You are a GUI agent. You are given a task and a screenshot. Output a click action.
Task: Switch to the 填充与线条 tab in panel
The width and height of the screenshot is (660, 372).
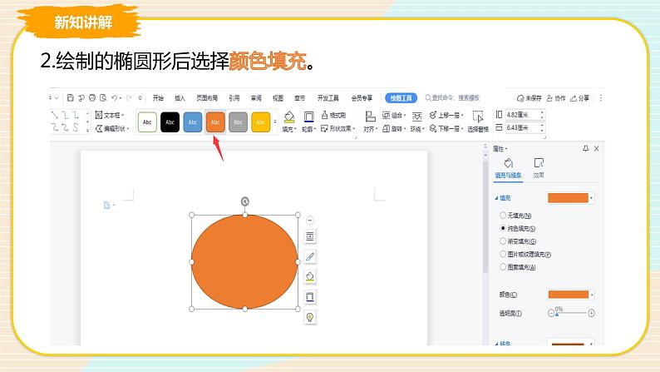pyautogui.click(x=508, y=168)
